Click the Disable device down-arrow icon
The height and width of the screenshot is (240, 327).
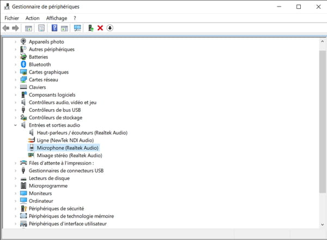(110, 28)
